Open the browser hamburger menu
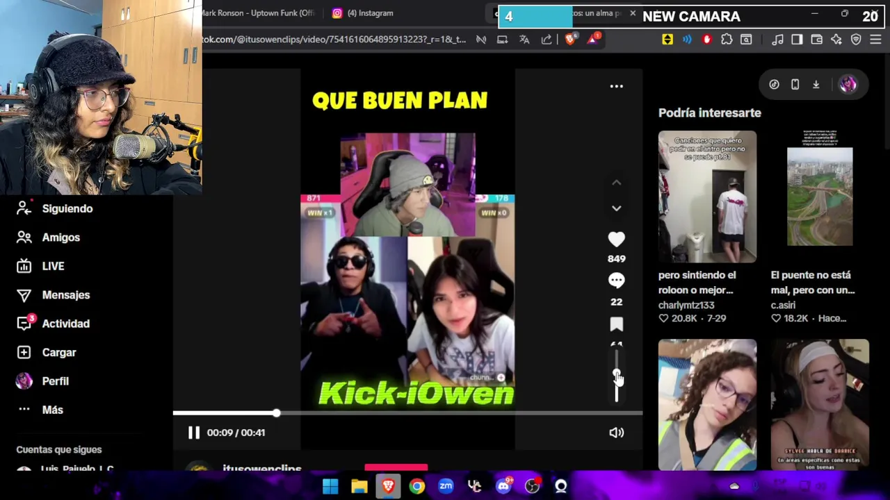Image resolution: width=890 pixels, height=500 pixels. (x=875, y=40)
